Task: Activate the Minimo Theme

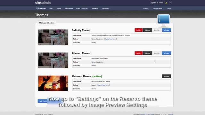Action: pyautogui.click(x=166, y=53)
